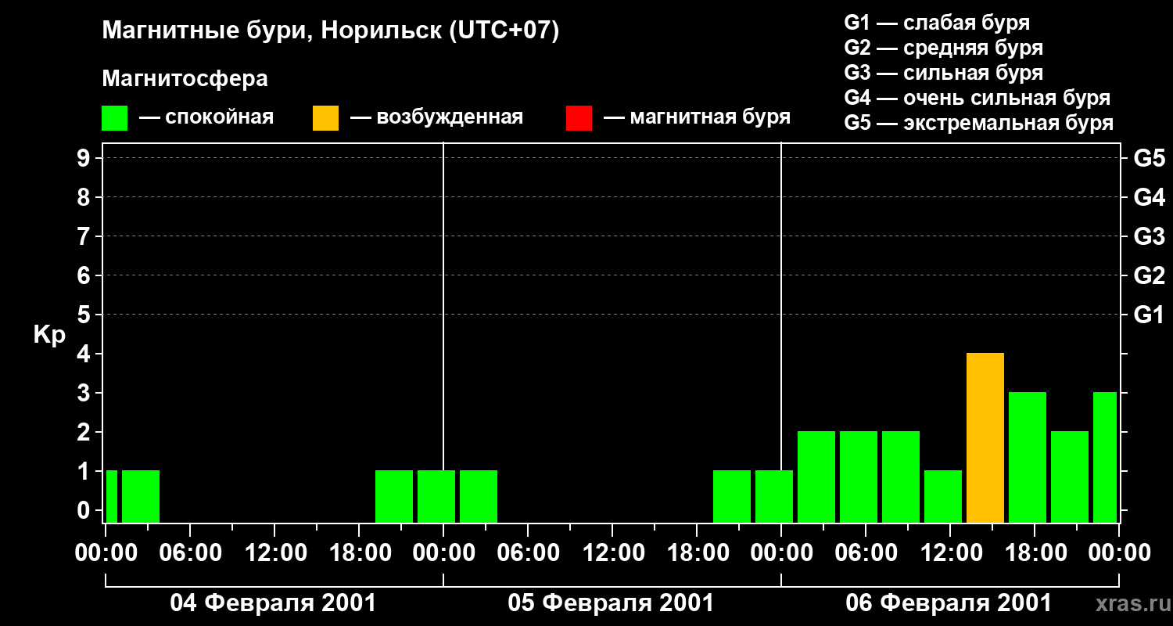The height and width of the screenshot is (626, 1173).
Task: Click the 'G5 — экстремальная буря' legend line
Action: (x=979, y=123)
